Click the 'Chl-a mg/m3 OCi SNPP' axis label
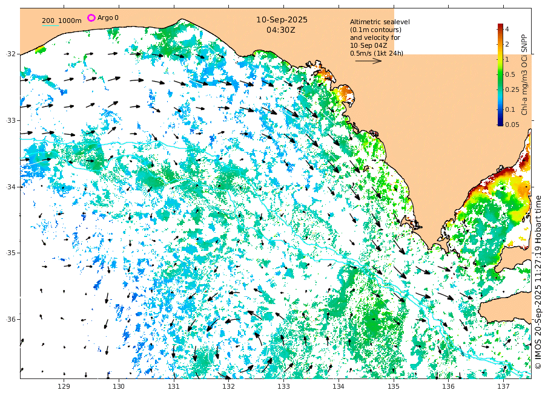The height and width of the screenshot is (399, 545). tap(524, 74)
